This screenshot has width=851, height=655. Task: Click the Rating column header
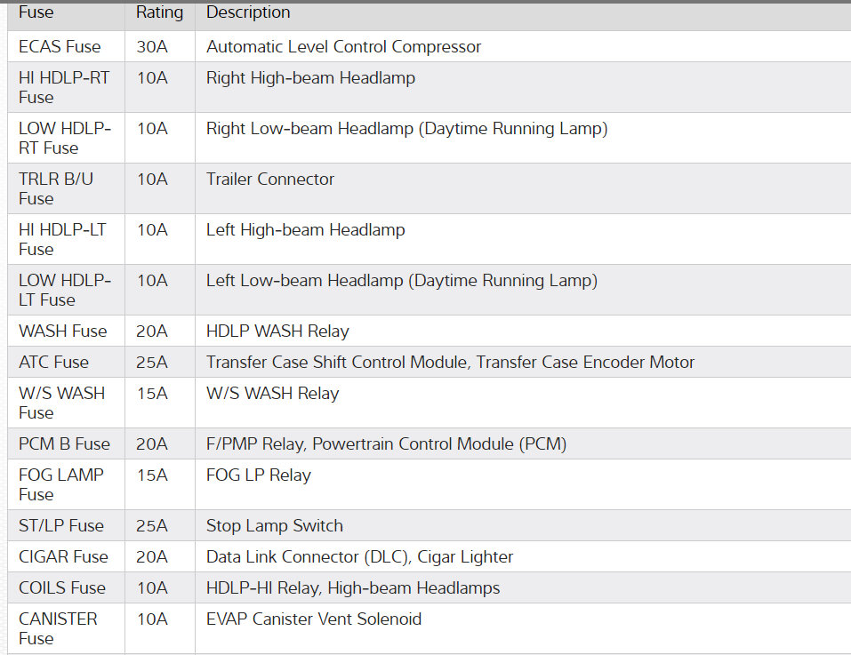point(159,12)
